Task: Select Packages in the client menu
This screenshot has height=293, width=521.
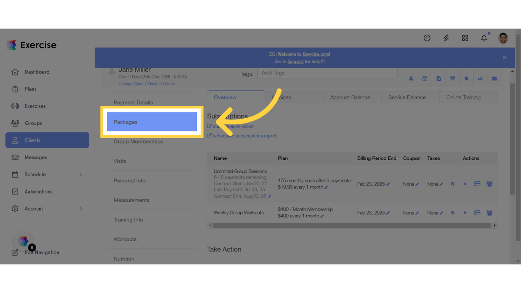Action: click(152, 122)
